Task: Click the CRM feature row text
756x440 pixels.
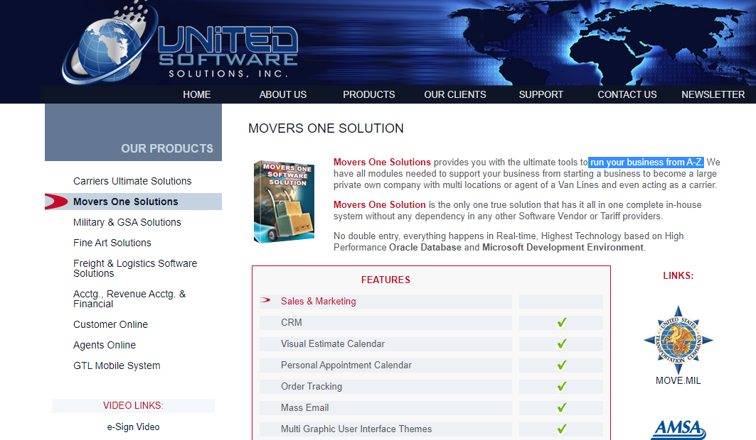Action: [x=291, y=323]
